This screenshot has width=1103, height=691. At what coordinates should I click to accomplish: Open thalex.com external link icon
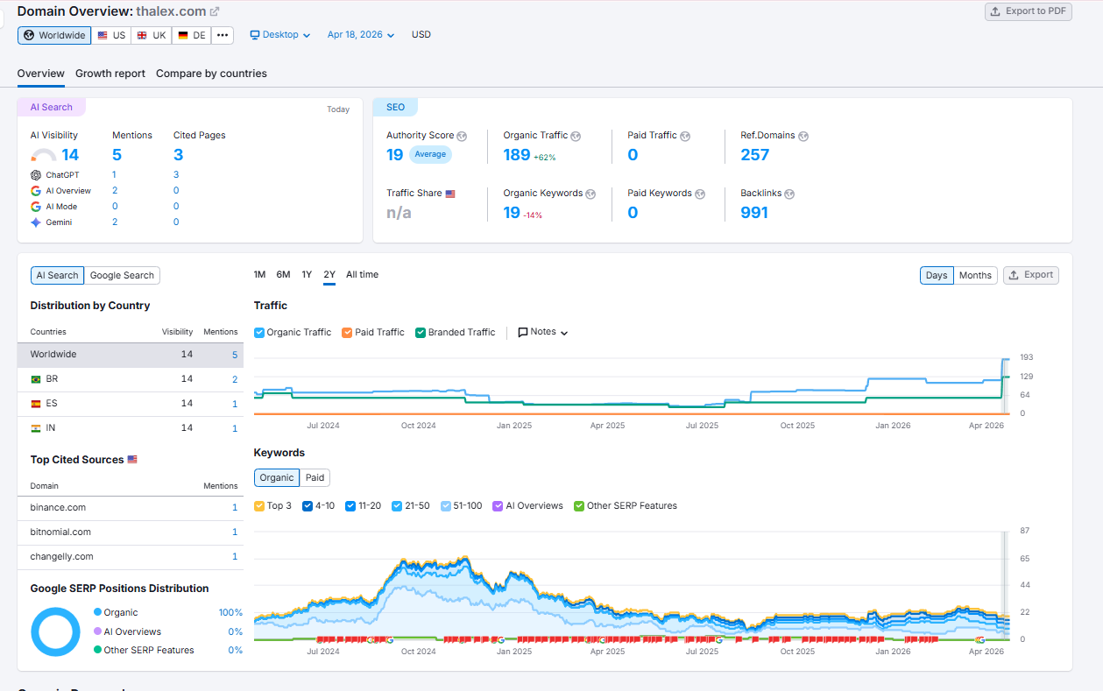pyautogui.click(x=215, y=11)
